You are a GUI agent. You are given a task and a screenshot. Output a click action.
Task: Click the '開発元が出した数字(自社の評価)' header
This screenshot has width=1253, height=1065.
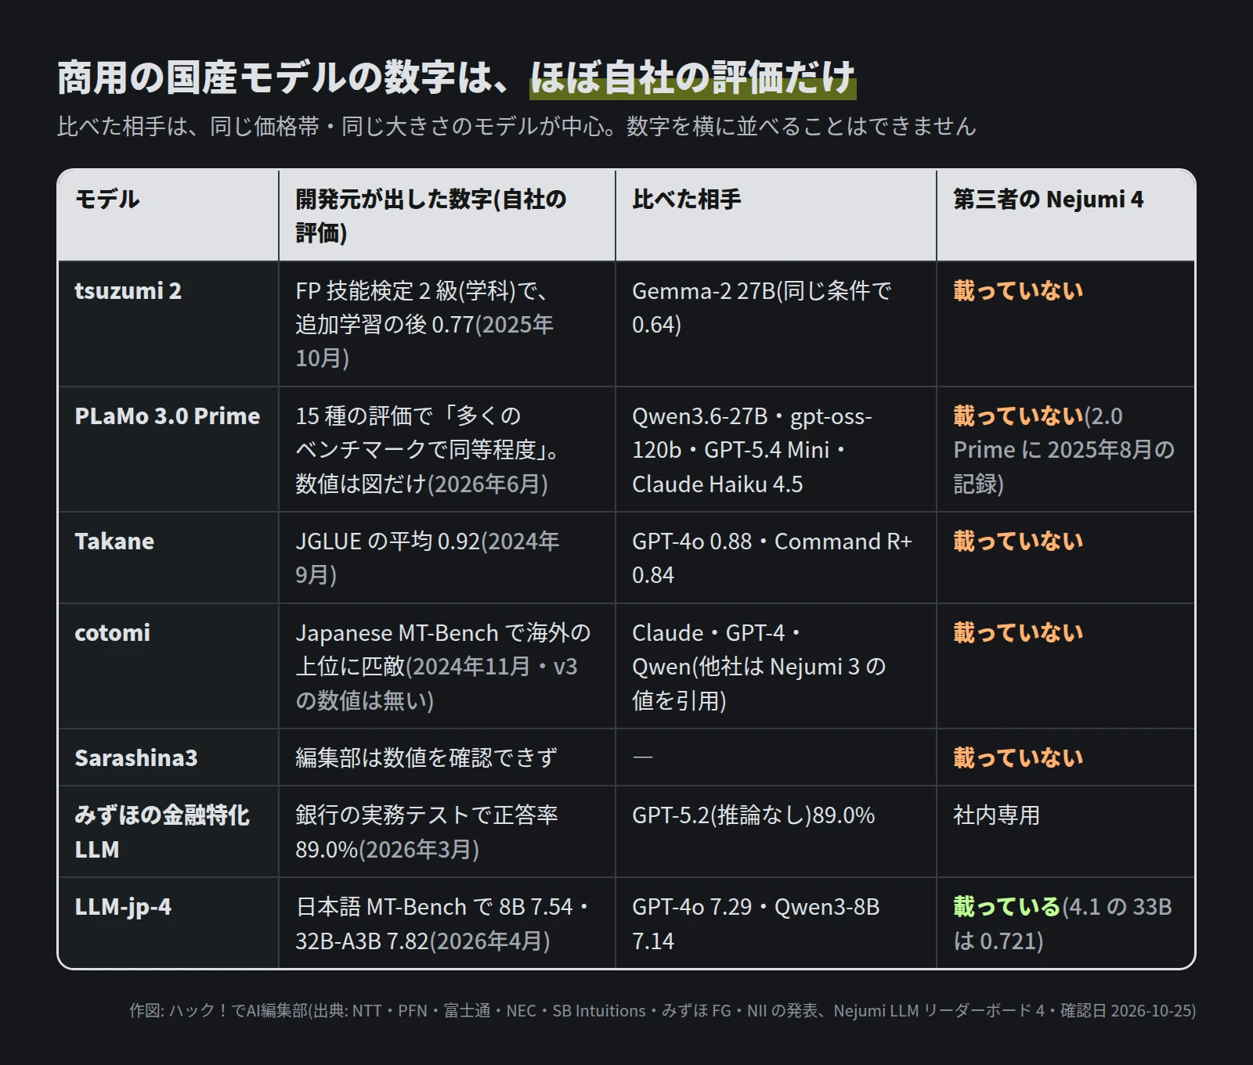coord(447,215)
